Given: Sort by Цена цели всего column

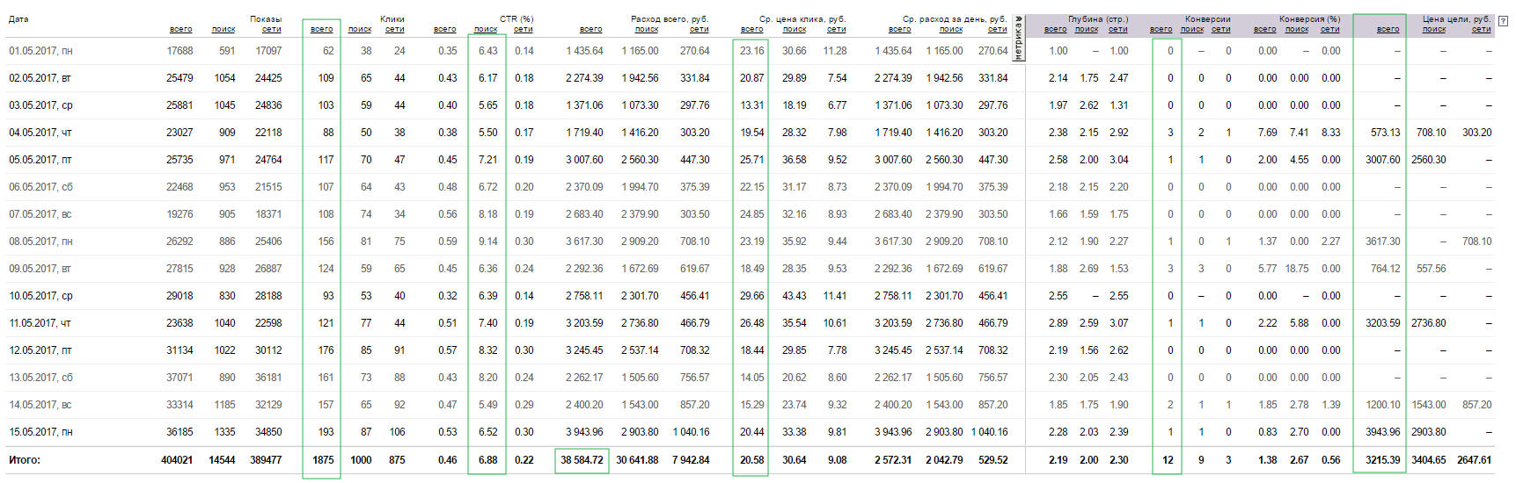Looking at the screenshot, I should point(1388,30).
